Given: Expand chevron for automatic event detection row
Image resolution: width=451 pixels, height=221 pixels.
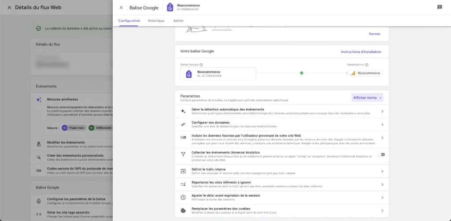Looking at the screenshot, I should click(382, 111).
